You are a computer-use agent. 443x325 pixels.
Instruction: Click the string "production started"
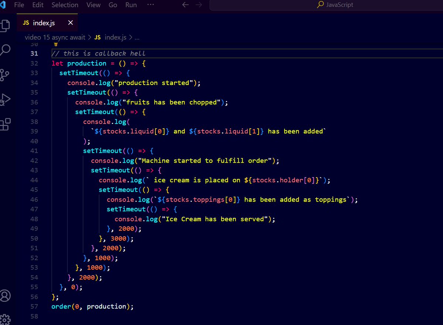click(154, 83)
